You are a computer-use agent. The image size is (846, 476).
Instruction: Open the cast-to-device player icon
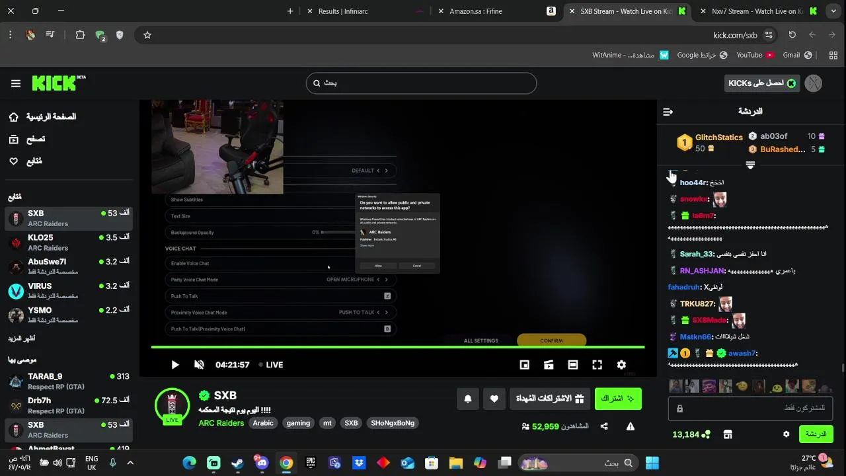click(549, 365)
